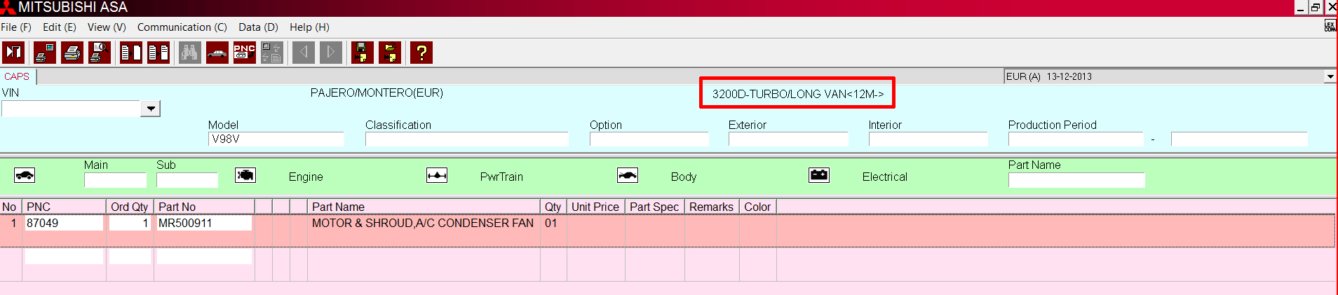
Task: Click the yellow question mark help icon
Action: click(421, 53)
